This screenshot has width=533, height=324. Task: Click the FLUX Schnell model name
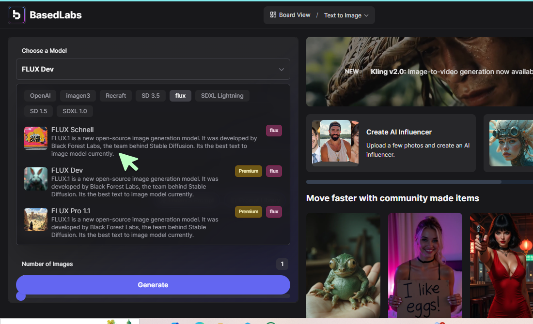pos(72,130)
